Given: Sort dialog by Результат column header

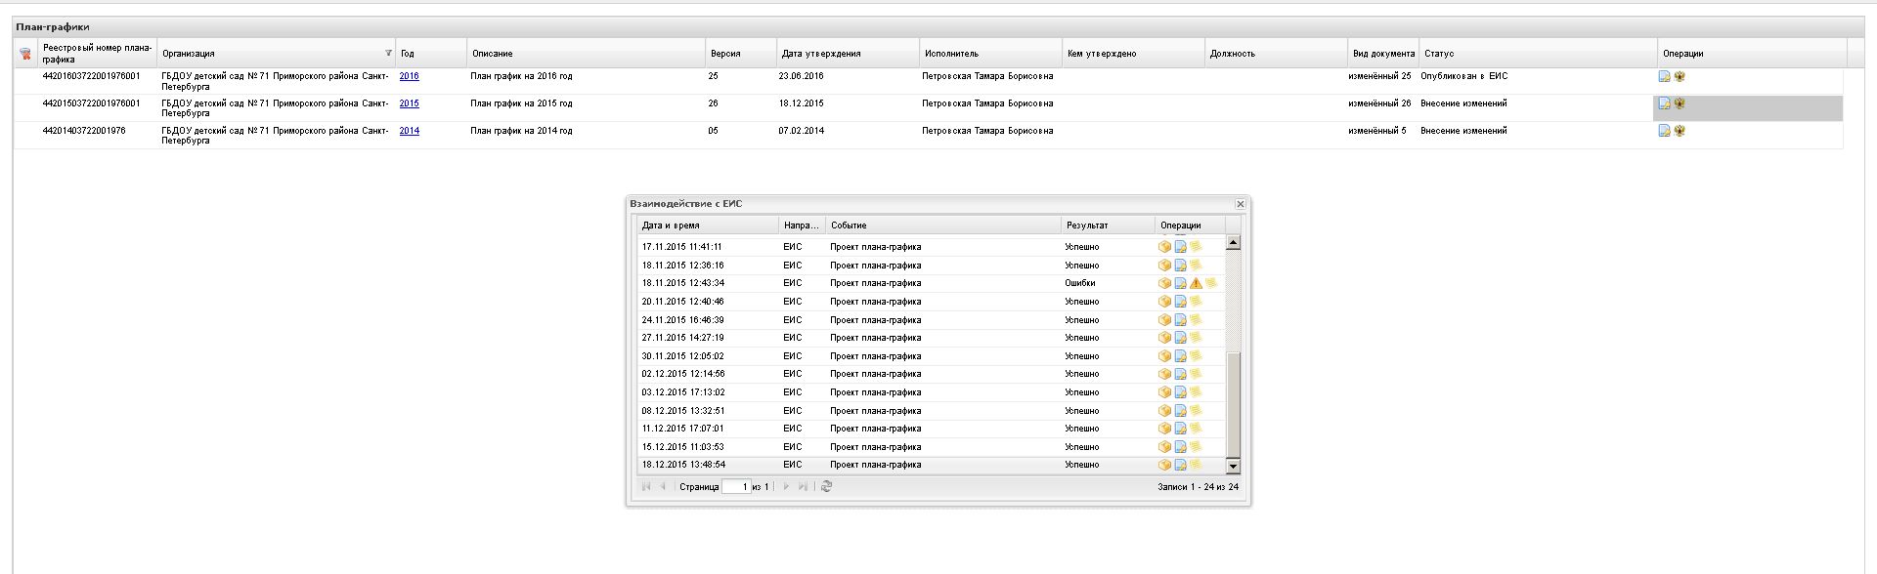Looking at the screenshot, I should [1108, 225].
